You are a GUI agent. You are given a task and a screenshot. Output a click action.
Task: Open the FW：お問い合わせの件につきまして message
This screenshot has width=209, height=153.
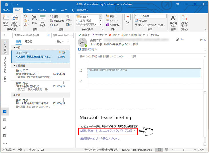coord(40,104)
